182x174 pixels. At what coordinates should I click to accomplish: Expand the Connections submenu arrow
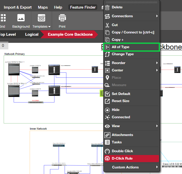157,16
